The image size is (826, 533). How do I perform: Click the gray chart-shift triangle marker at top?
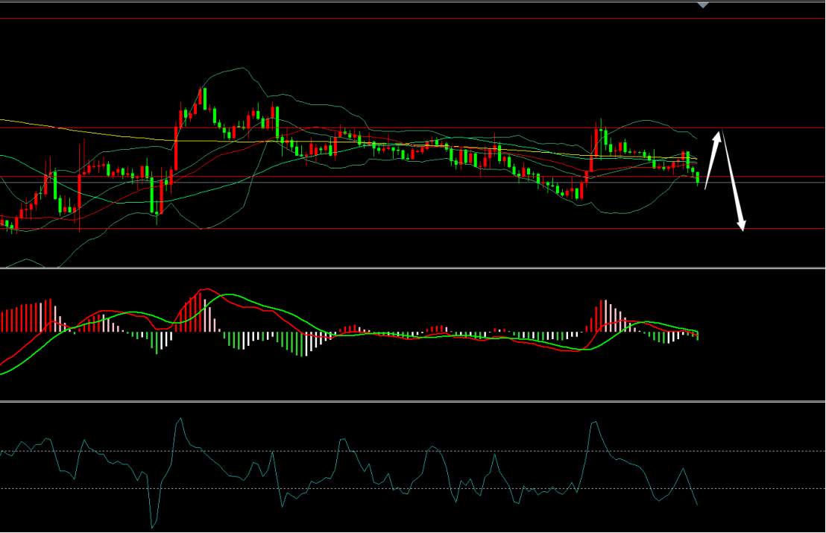[x=703, y=5]
